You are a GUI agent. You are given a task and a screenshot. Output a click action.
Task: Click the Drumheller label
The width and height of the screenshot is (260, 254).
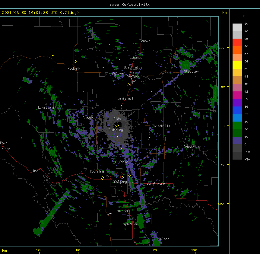coord(192,147)
